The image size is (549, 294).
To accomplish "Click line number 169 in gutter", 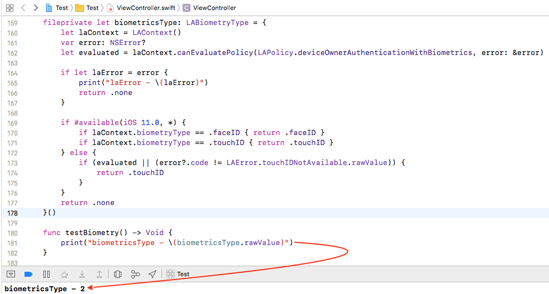I will click(x=12, y=123).
